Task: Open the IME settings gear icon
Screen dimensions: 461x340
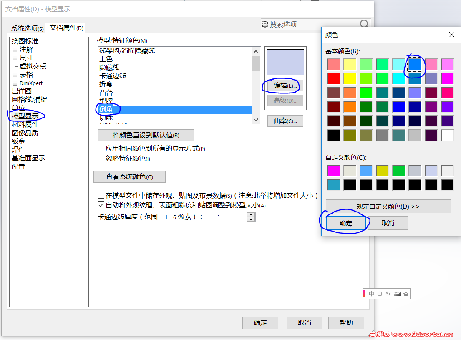Action: click(x=406, y=293)
